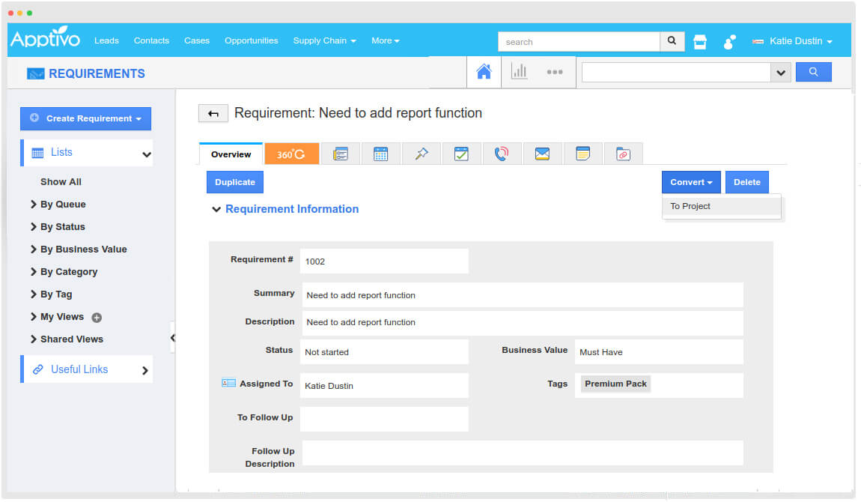Open the calendar tab icon
The image size is (861, 502).
(380, 154)
